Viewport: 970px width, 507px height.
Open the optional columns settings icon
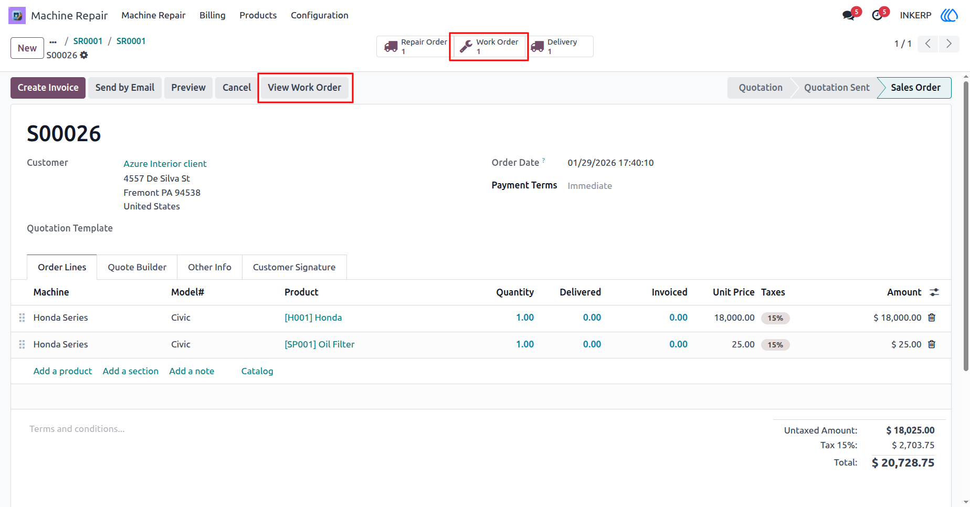934,292
